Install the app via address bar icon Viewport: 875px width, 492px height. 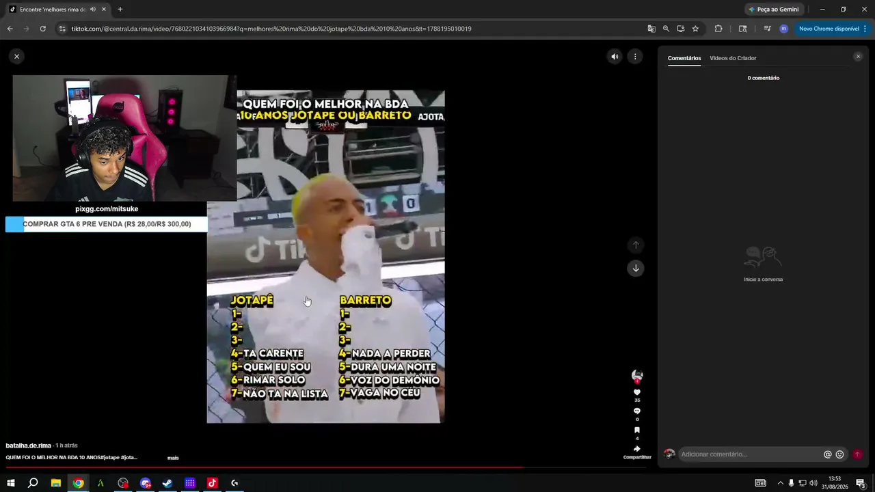pos(680,29)
